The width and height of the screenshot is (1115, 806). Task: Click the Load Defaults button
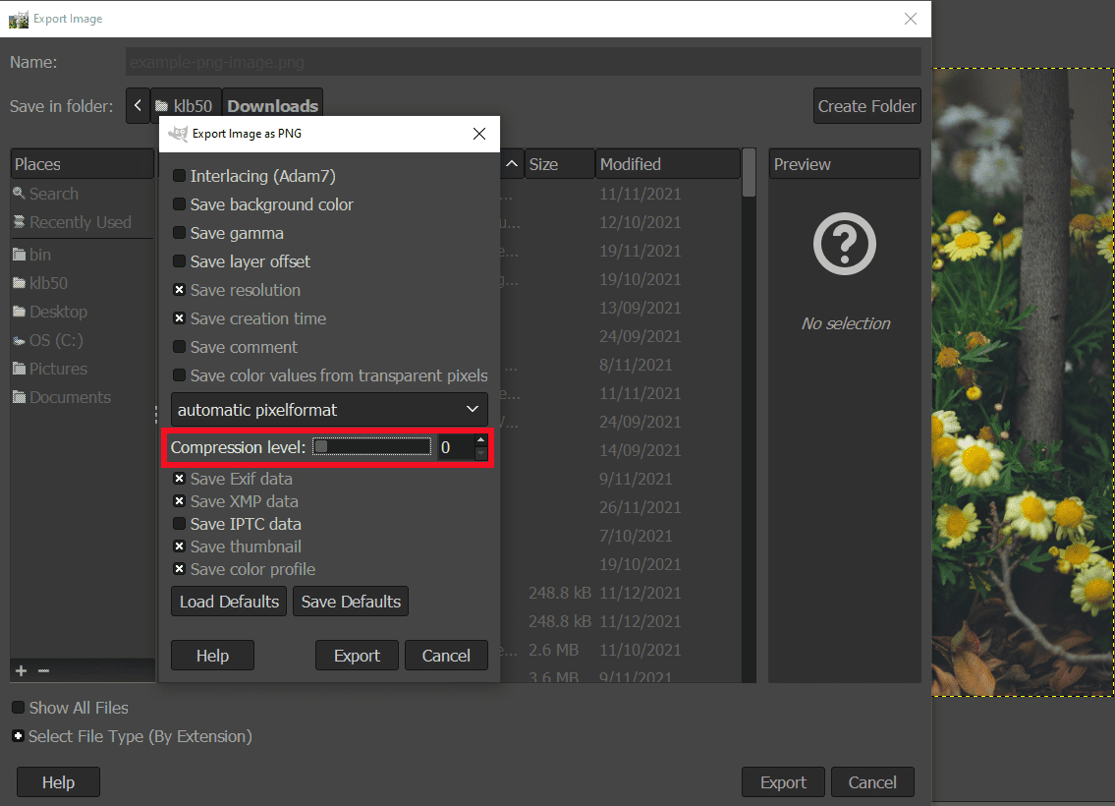228,601
